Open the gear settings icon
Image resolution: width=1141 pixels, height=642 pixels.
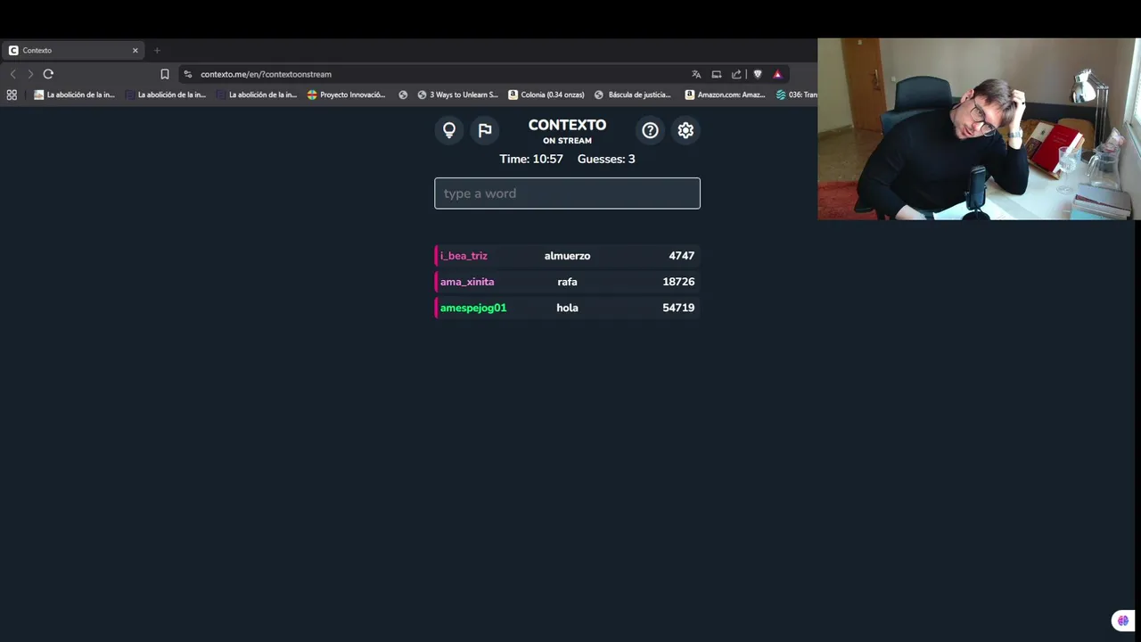[685, 130]
